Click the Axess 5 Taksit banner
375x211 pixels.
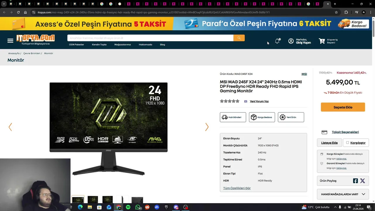[x=86, y=24]
